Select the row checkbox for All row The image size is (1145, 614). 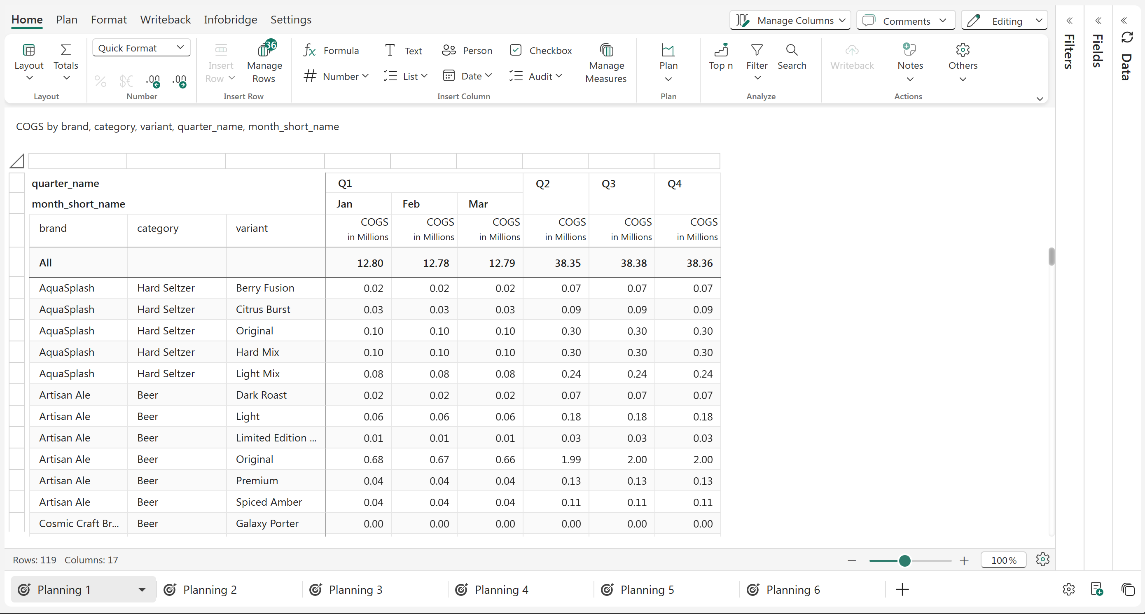17,263
